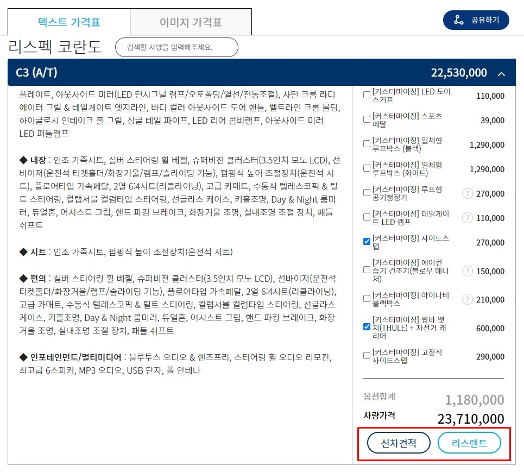Image resolution: width=524 pixels, height=472 pixels.
Task: Select the C3 (A/T) trim header
Action: [x=262, y=73]
